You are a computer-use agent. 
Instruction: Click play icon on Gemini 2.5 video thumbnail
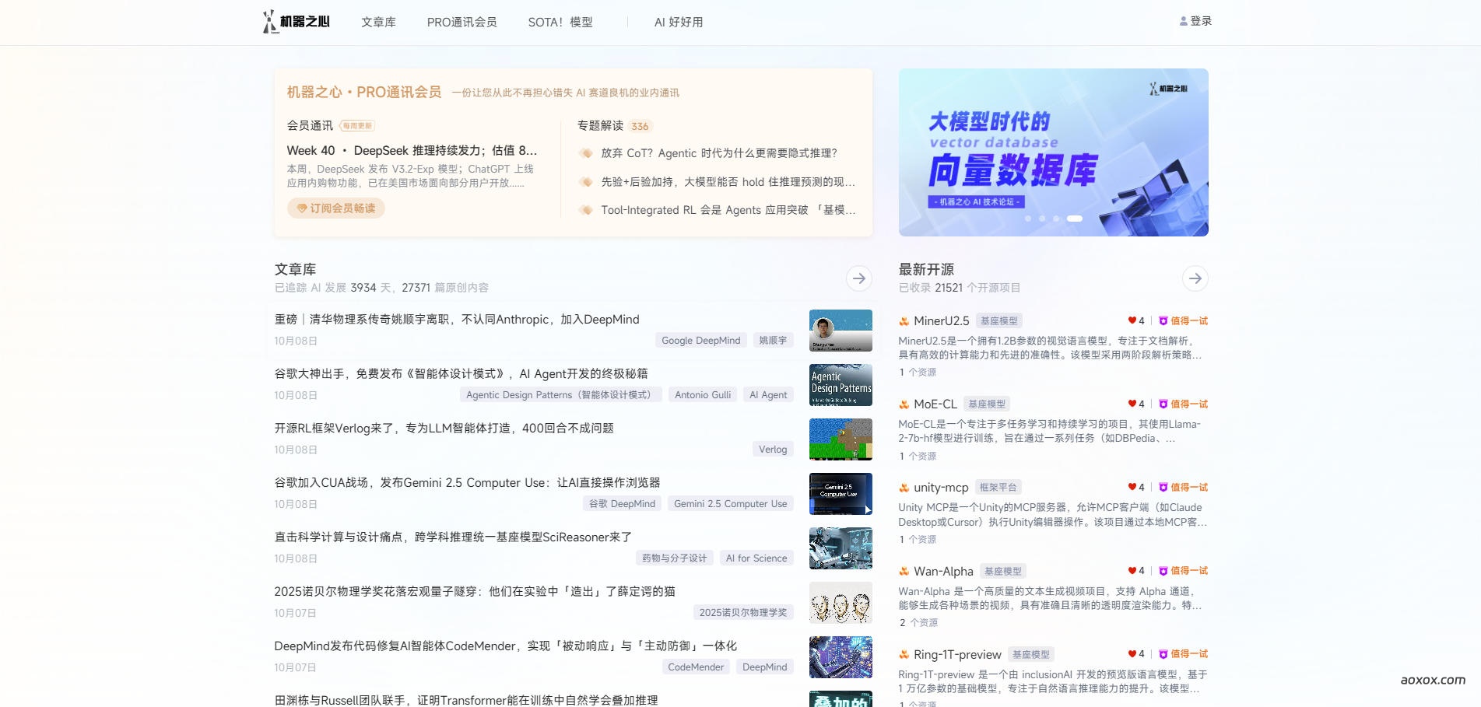(x=868, y=510)
